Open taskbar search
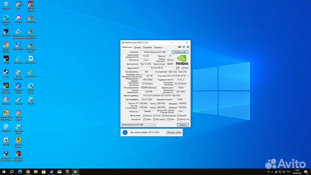 (x=12, y=172)
